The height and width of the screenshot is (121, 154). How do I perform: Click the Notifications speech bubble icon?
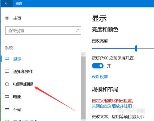[x=7, y=71]
